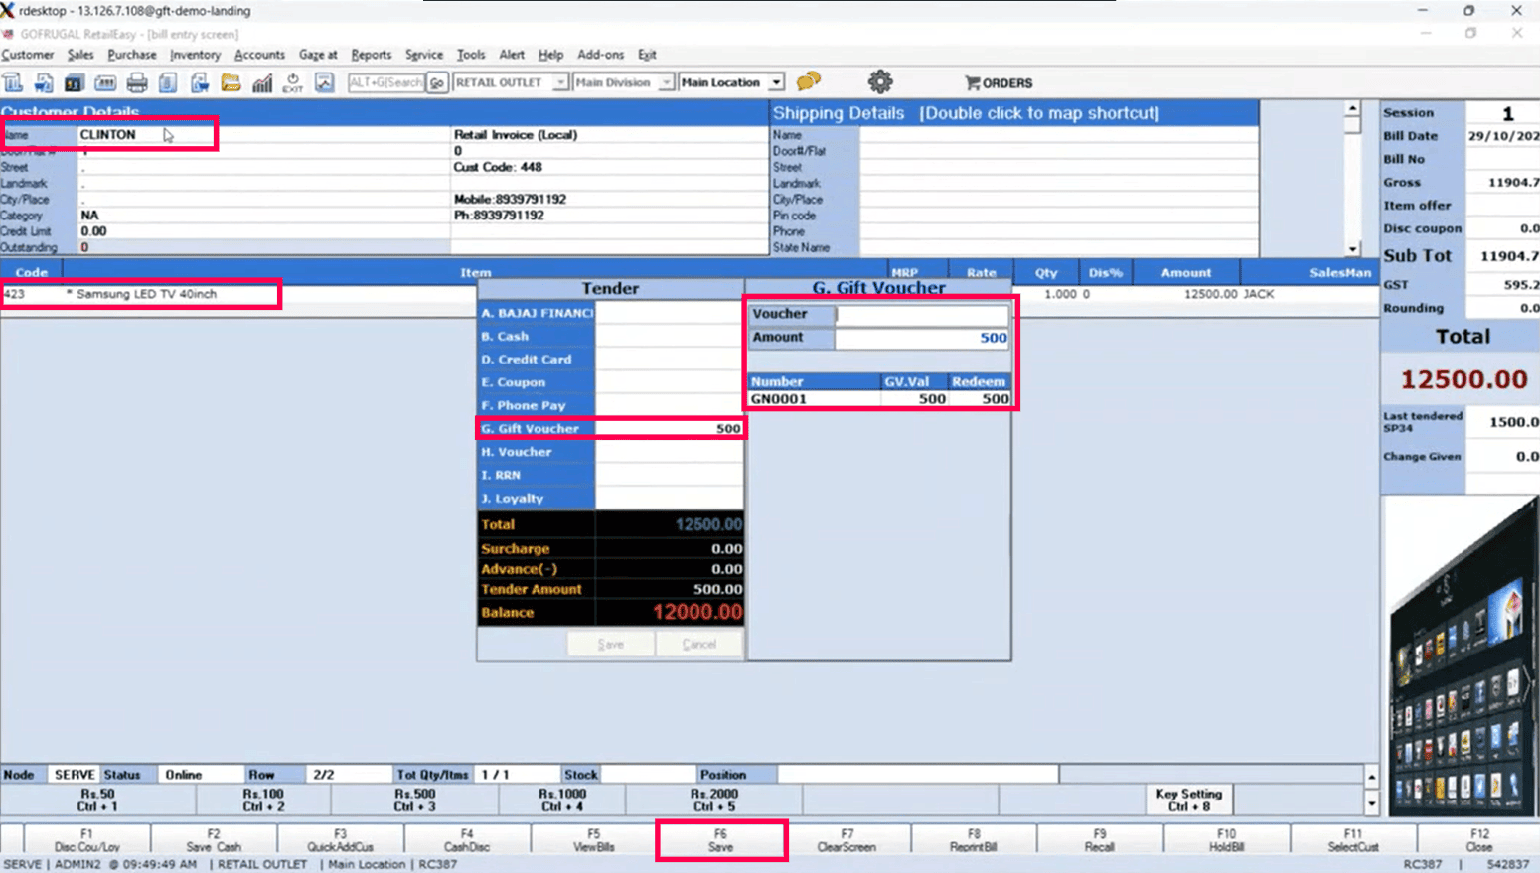The width and height of the screenshot is (1540, 873).
Task: Open settings via the gear icon
Action: [880, 82]
